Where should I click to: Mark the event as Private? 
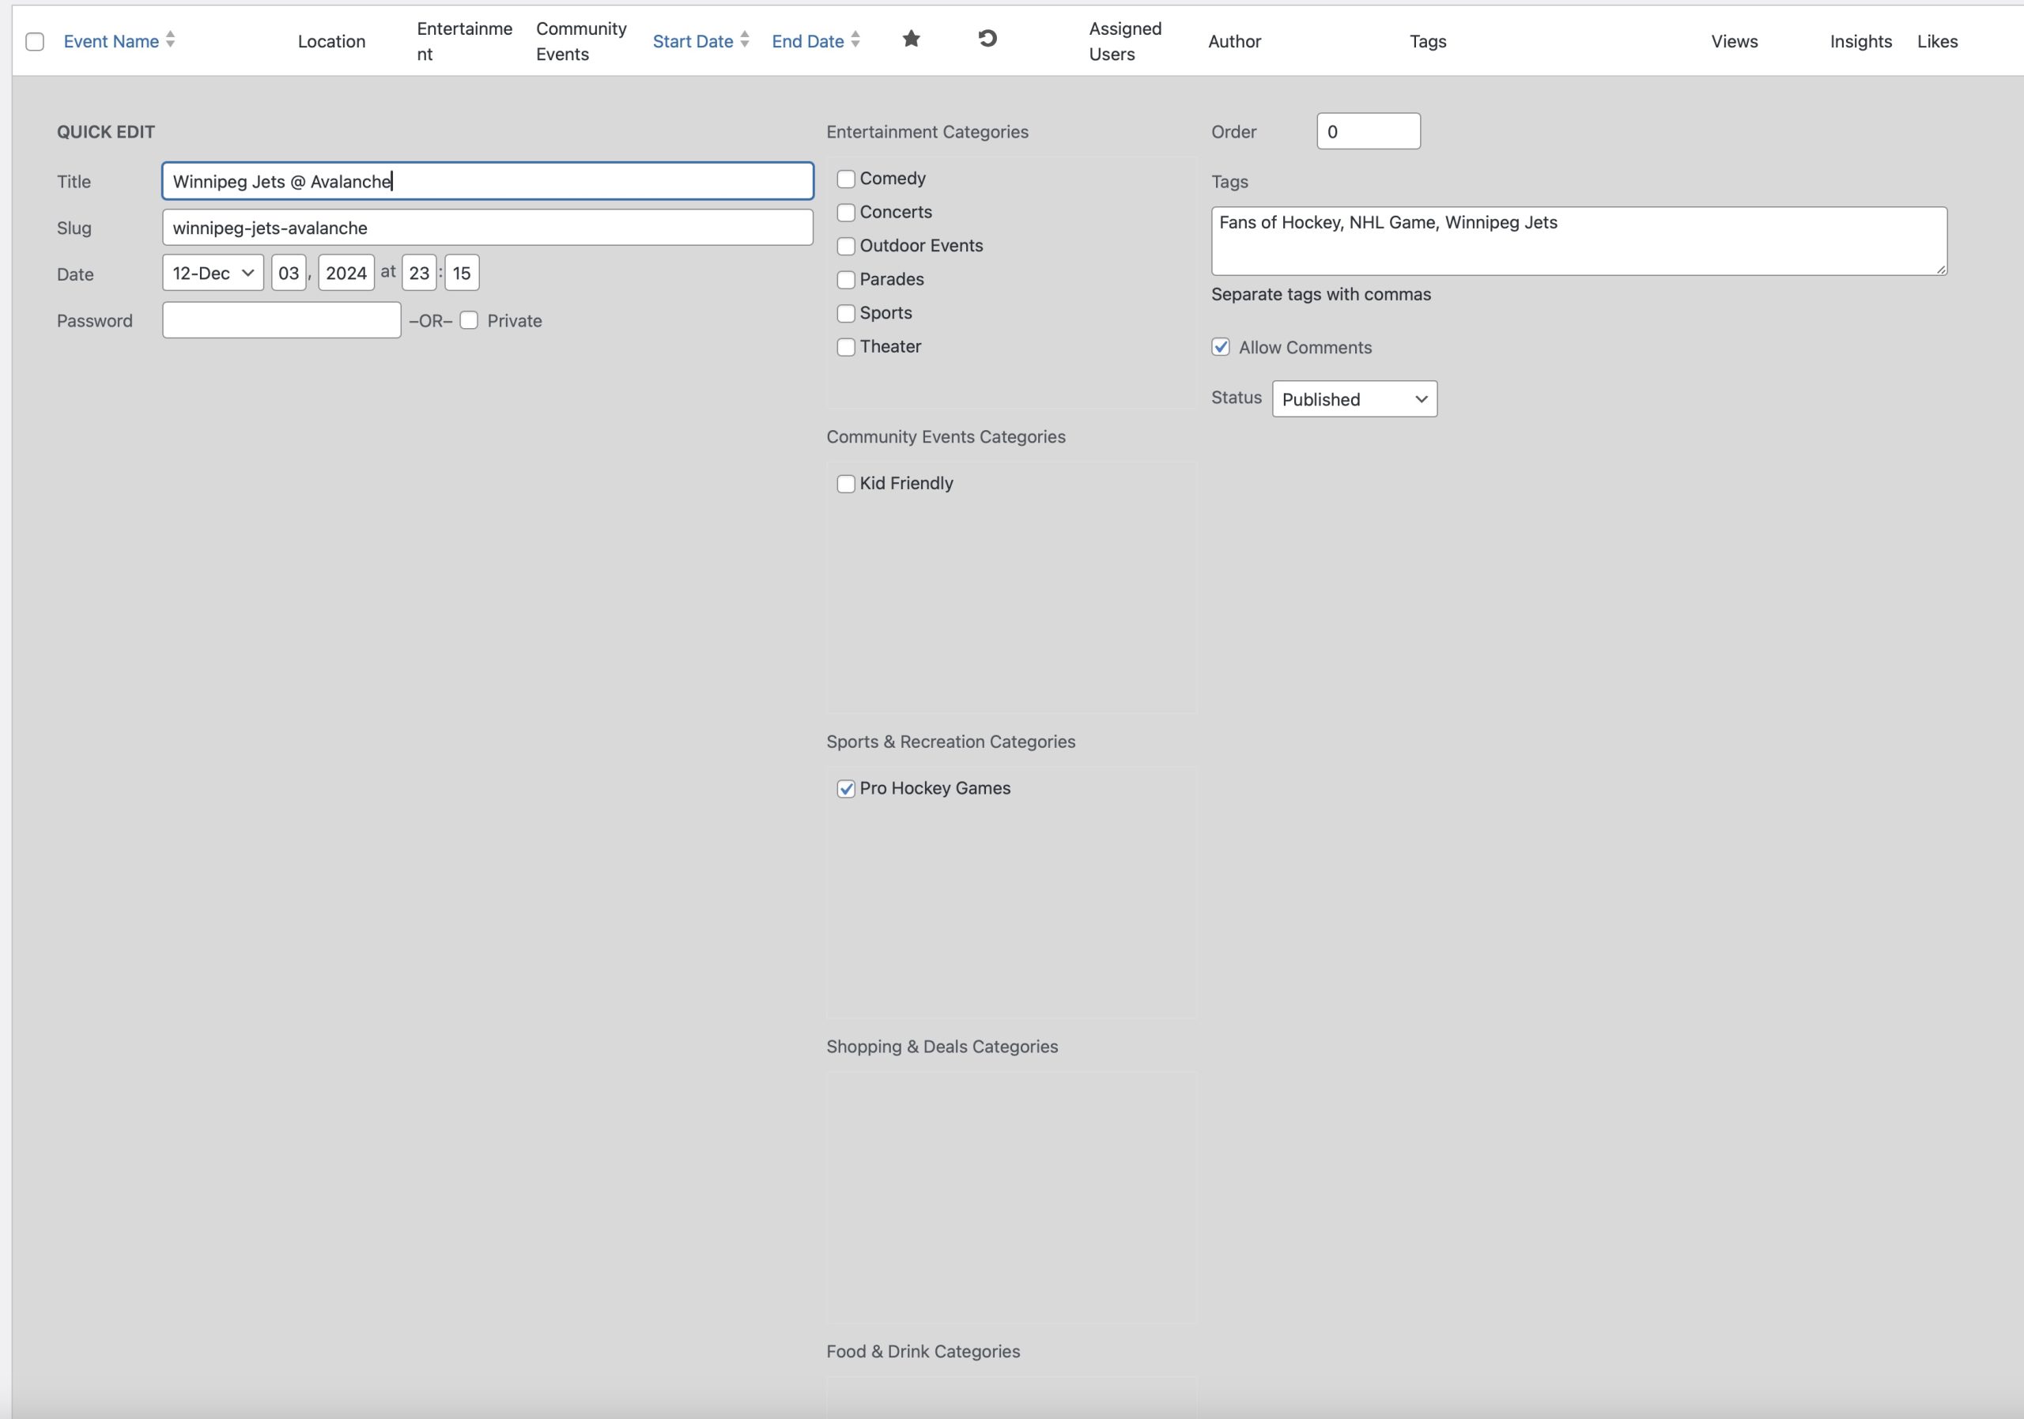click(469, 321)
